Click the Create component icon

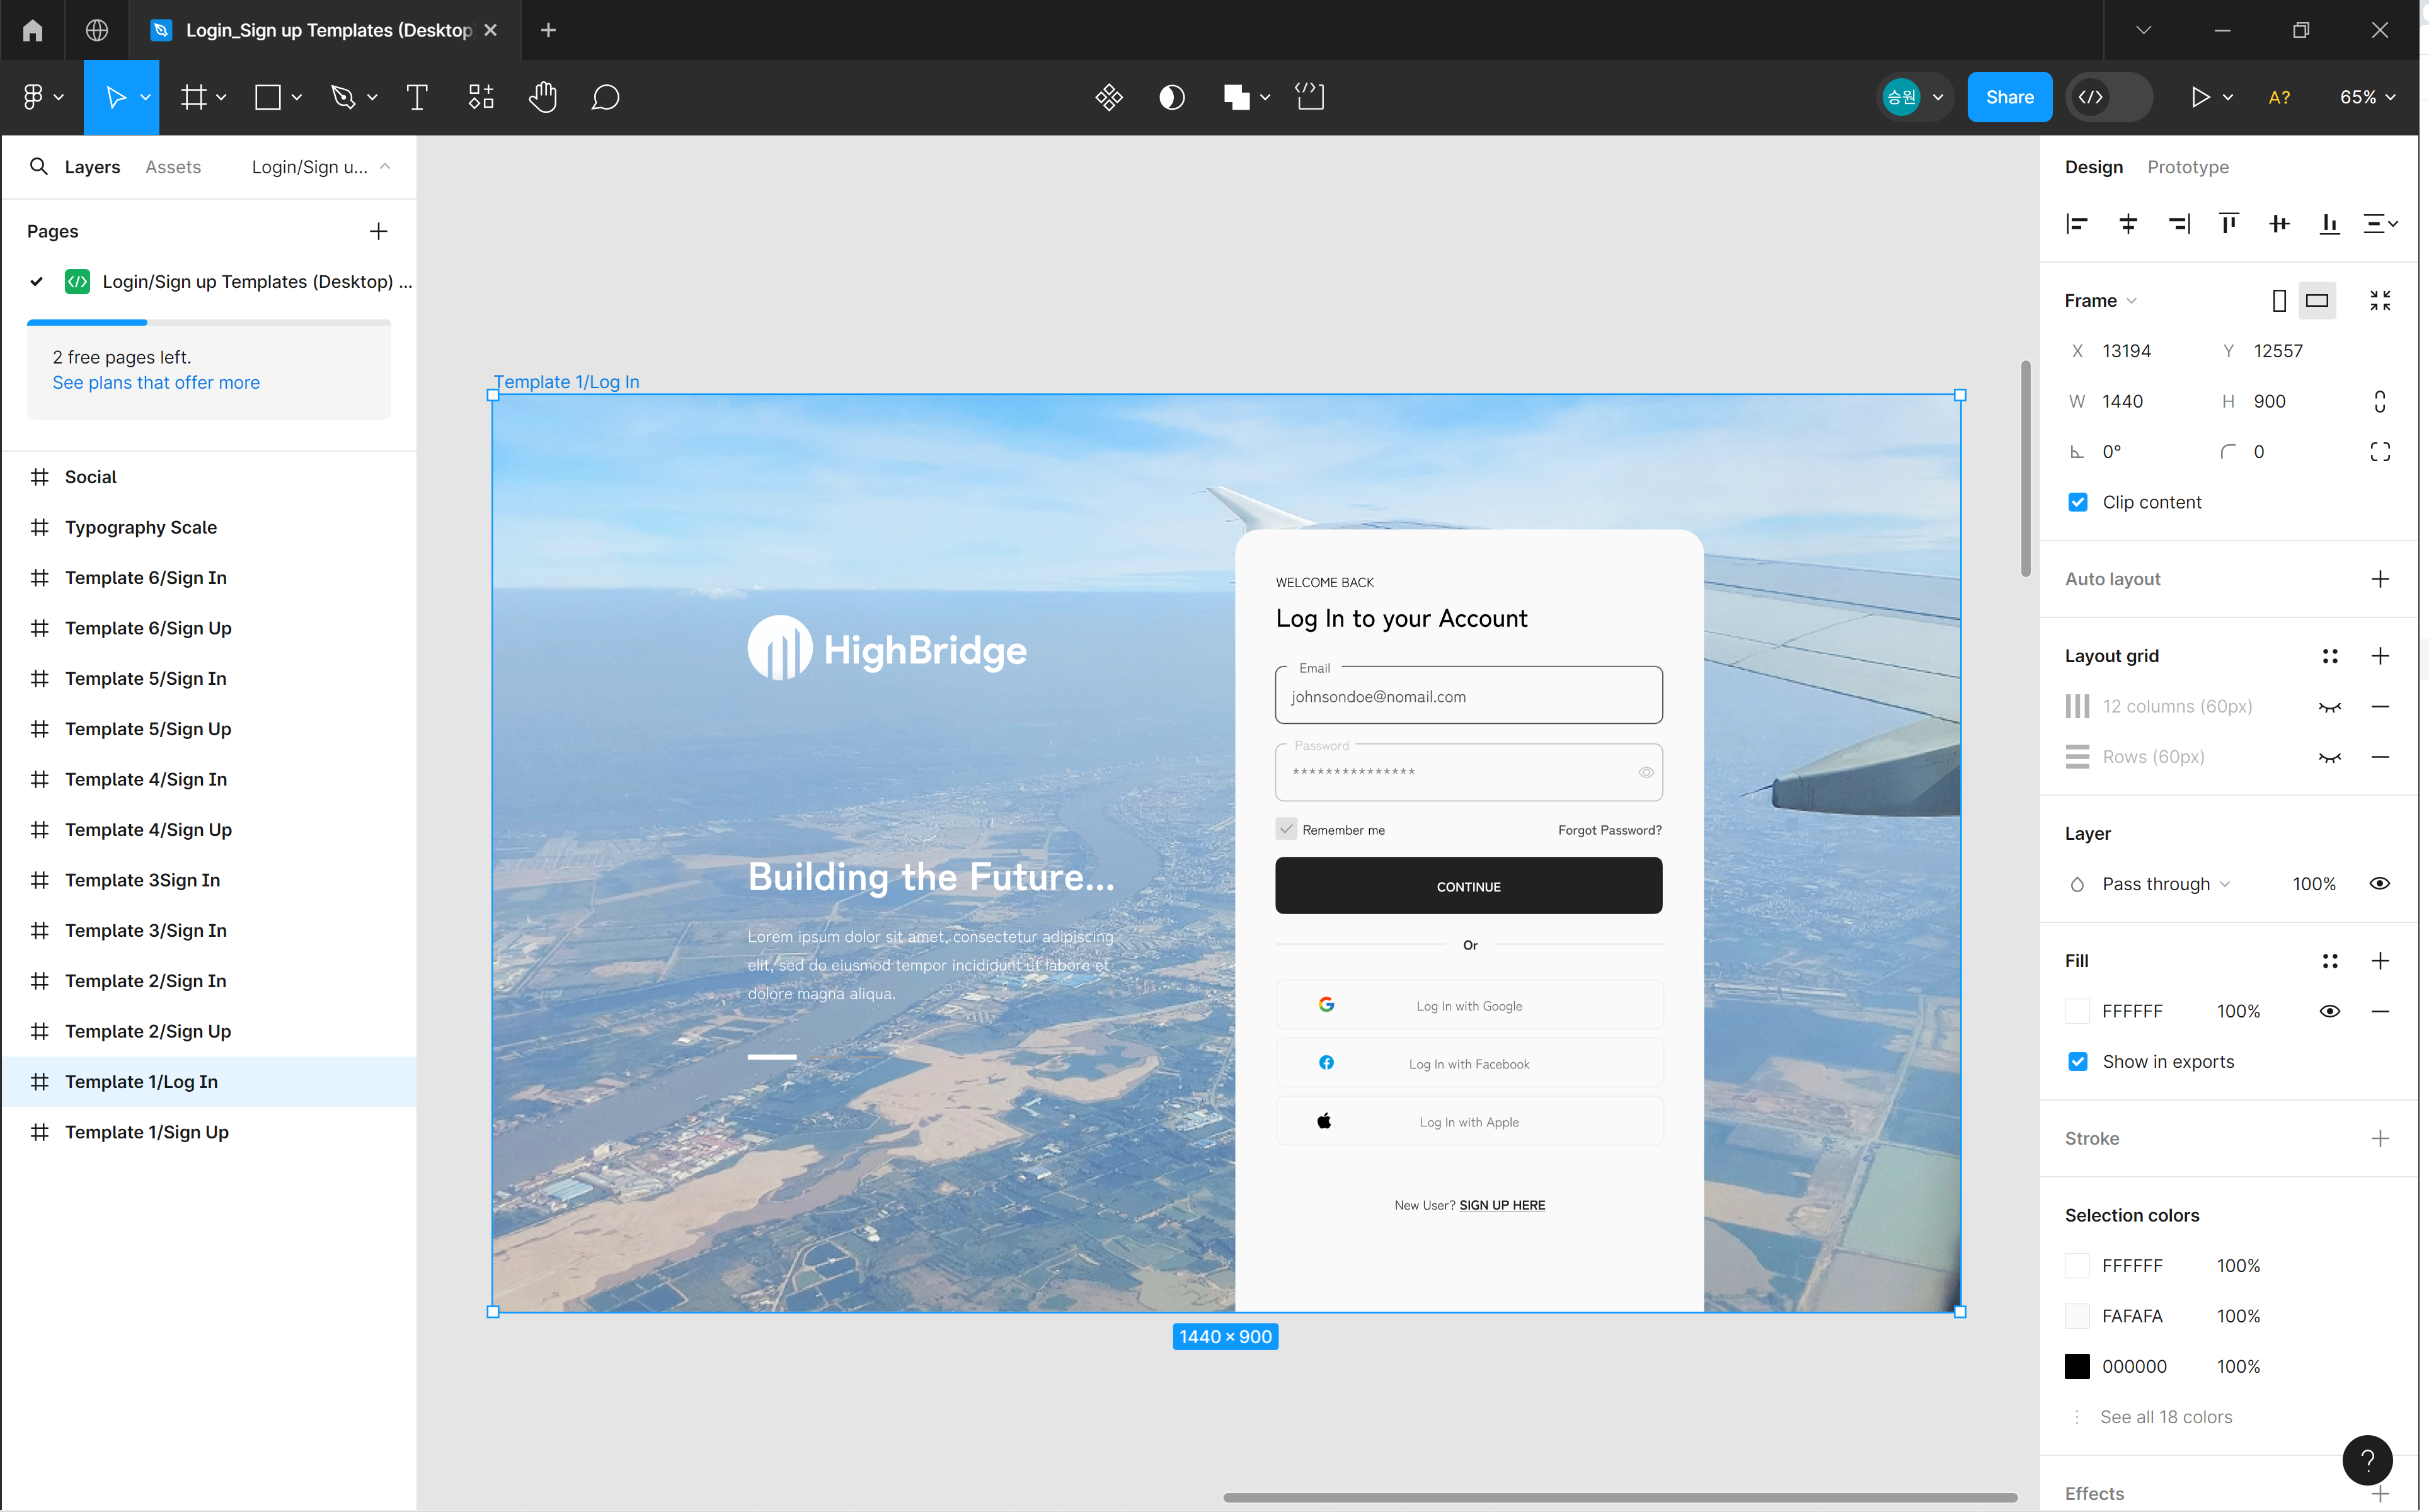point(1109,97)
